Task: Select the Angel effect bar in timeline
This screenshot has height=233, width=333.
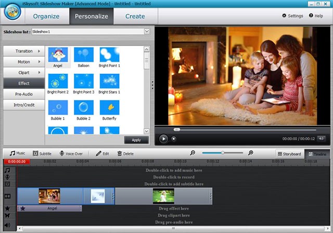Action: pos(49,209)
